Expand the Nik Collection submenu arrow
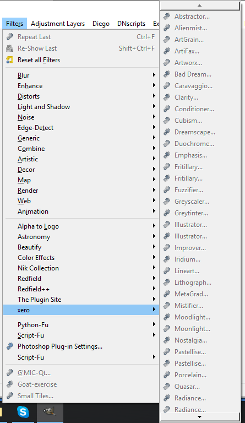245x423 pixels. coord(154,268)
